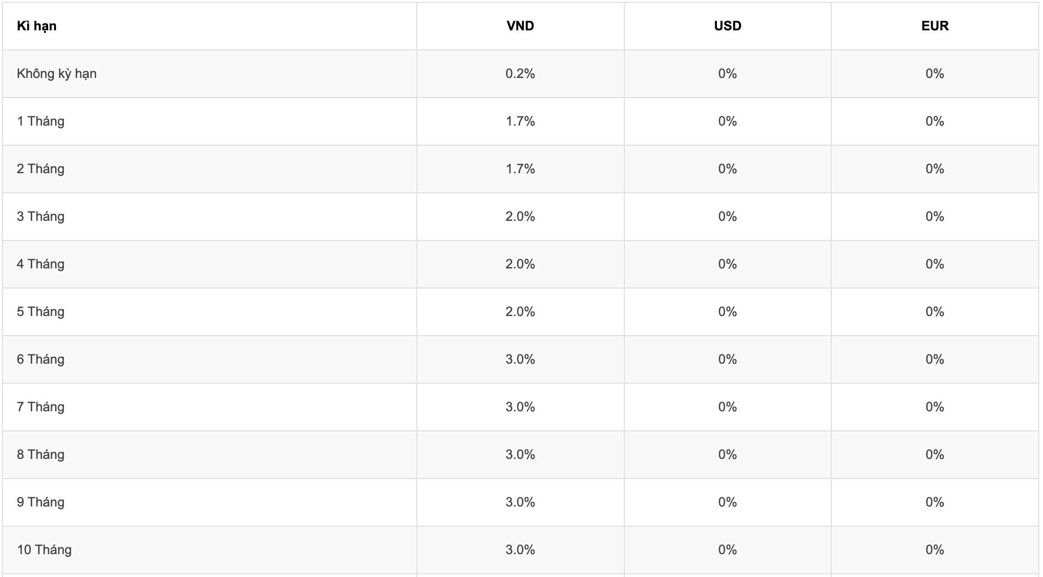This screenshot has height=577, width=1043.
Task: Click the Kì hạn column header
Action: [36, 26]
